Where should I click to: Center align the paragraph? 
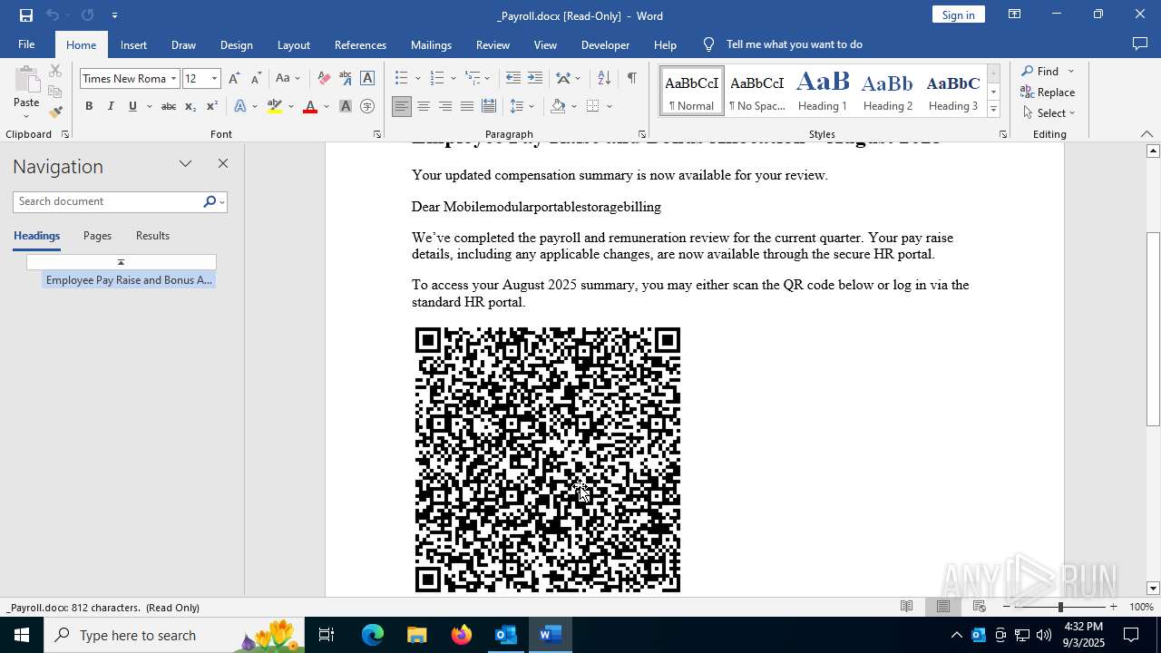(423, 107)
